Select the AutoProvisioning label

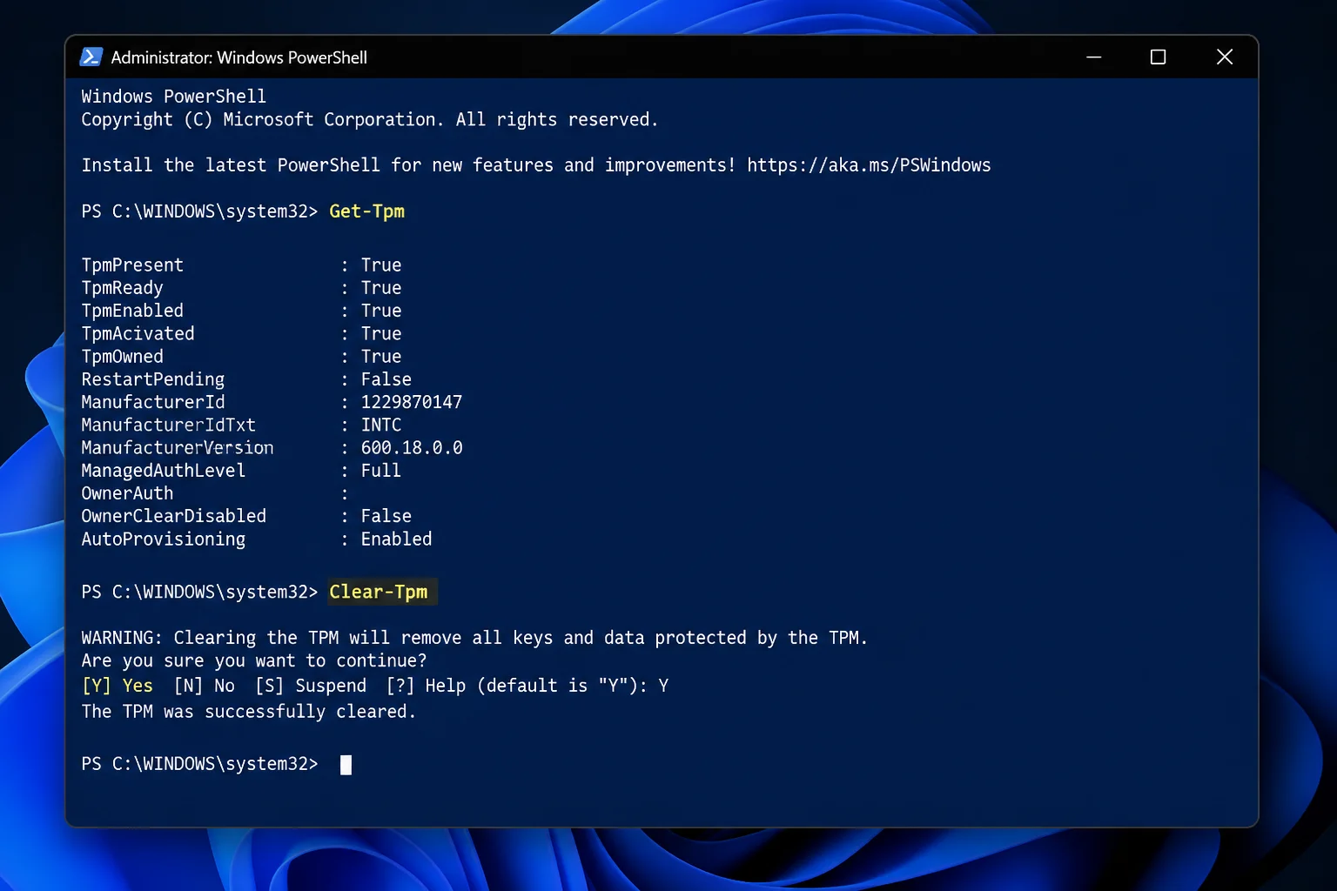[164, 539]
